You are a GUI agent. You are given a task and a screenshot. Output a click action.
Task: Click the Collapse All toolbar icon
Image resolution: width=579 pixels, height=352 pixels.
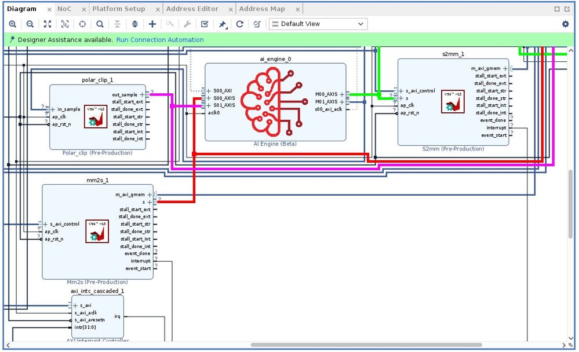click(x=117, y=24)
